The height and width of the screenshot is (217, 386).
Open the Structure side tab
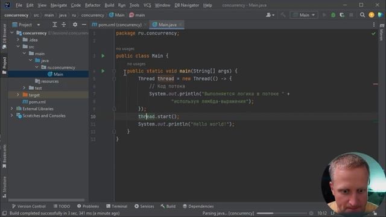[x=4, y=187]
